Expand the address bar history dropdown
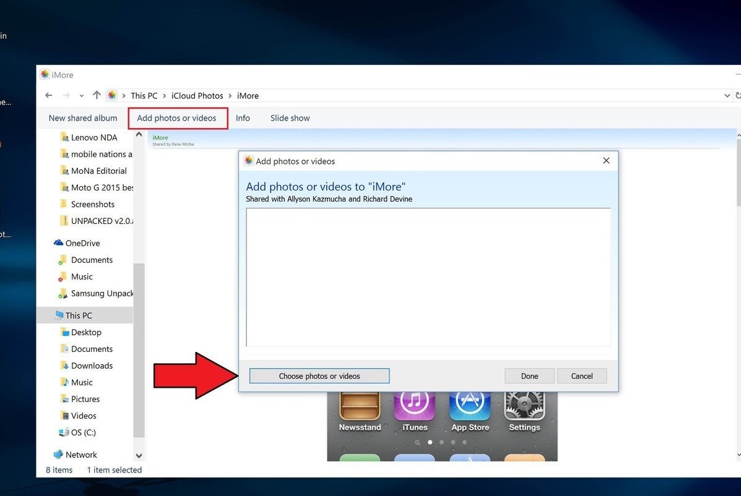The image size is (741, 496). click(727, 96)
